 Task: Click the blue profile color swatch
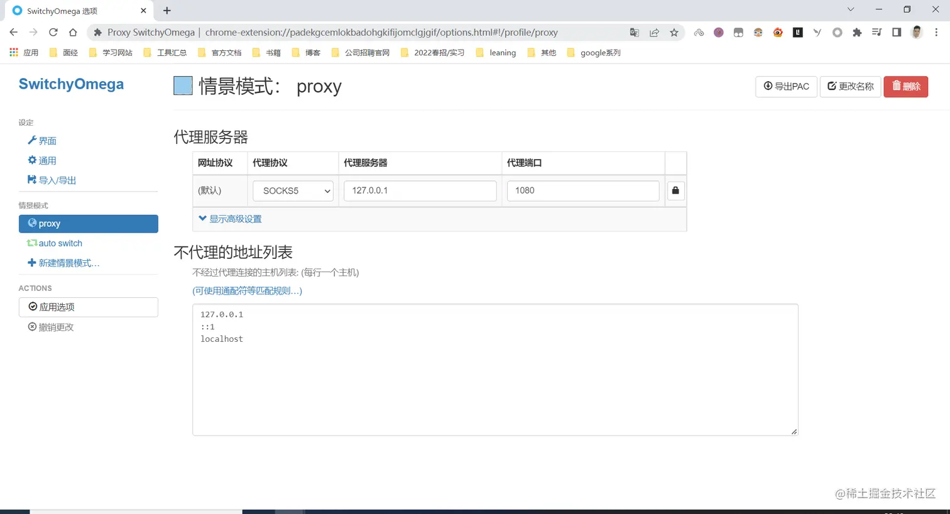pyautogui.click(x=183, y=85)
